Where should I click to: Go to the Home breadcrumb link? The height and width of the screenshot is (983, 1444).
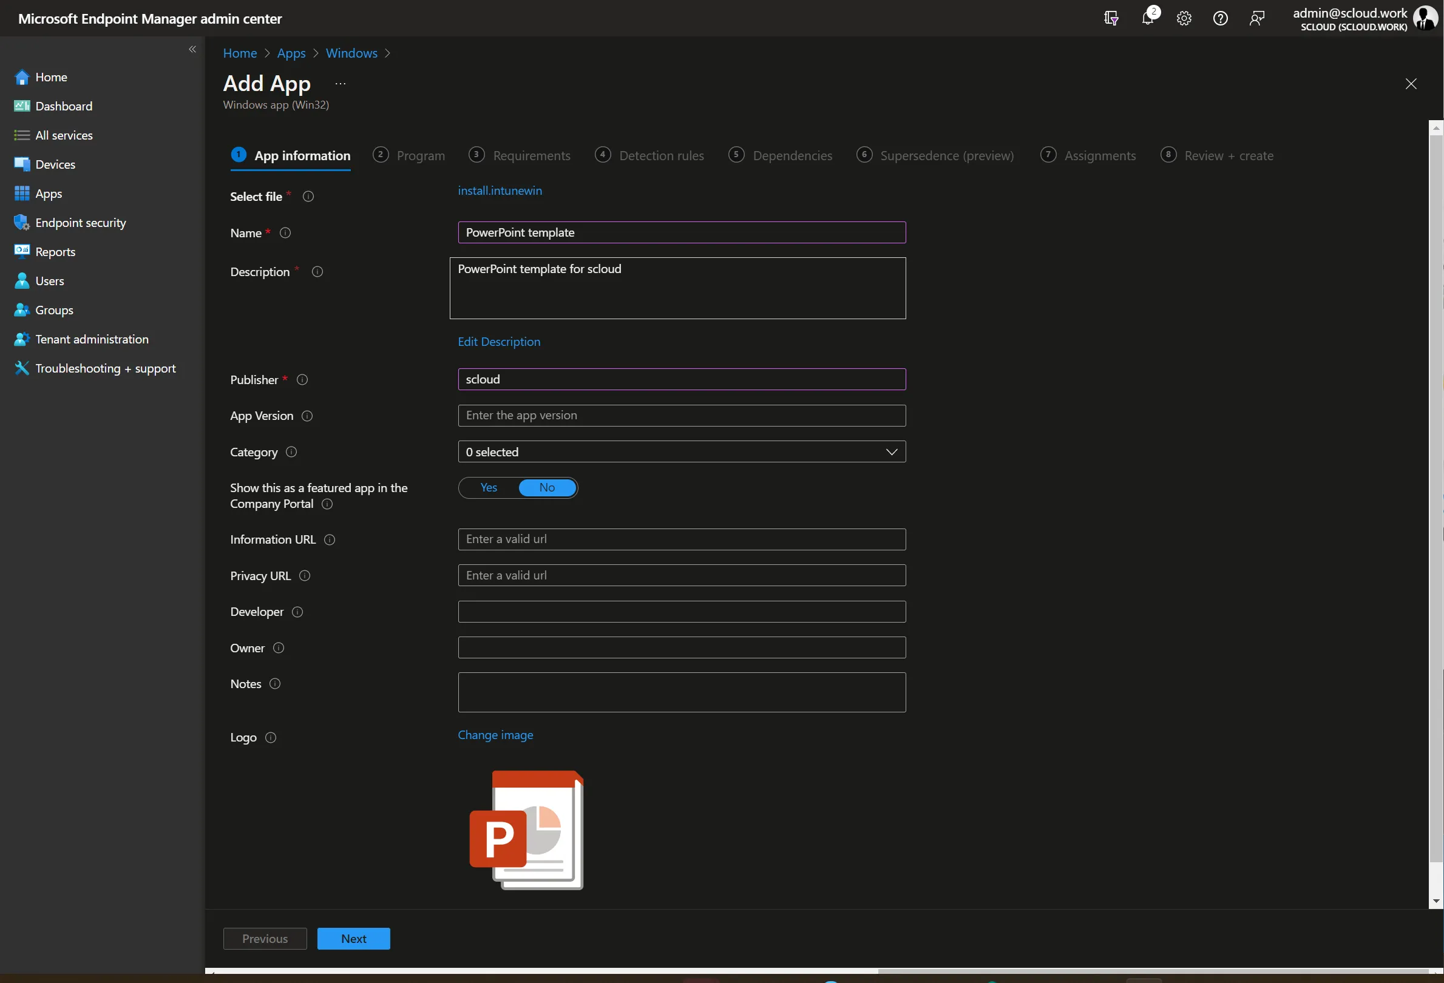point(240,53)
